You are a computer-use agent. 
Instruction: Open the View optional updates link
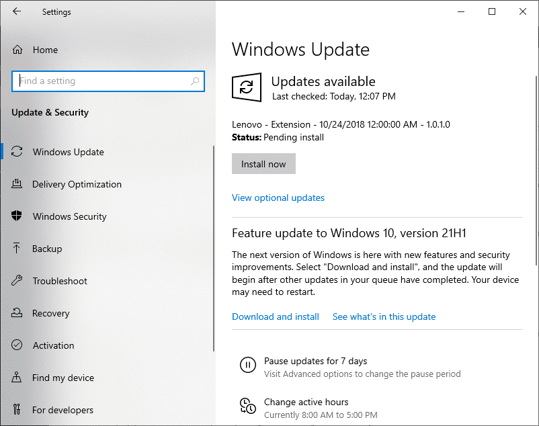(x=278, y=198)
